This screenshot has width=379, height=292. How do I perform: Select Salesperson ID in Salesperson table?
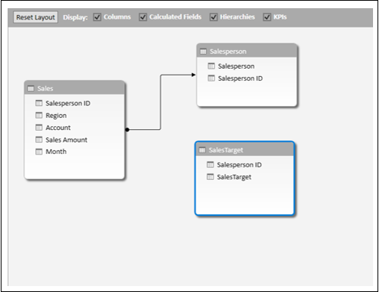click(x=240, y=78)
